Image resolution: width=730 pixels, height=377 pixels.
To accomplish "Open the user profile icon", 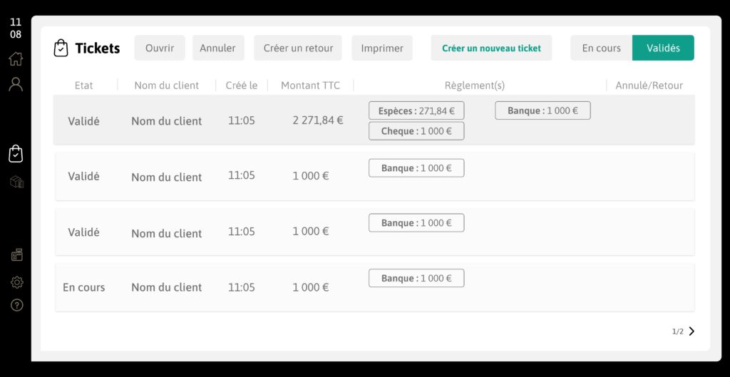I will [x=16, y=84].
